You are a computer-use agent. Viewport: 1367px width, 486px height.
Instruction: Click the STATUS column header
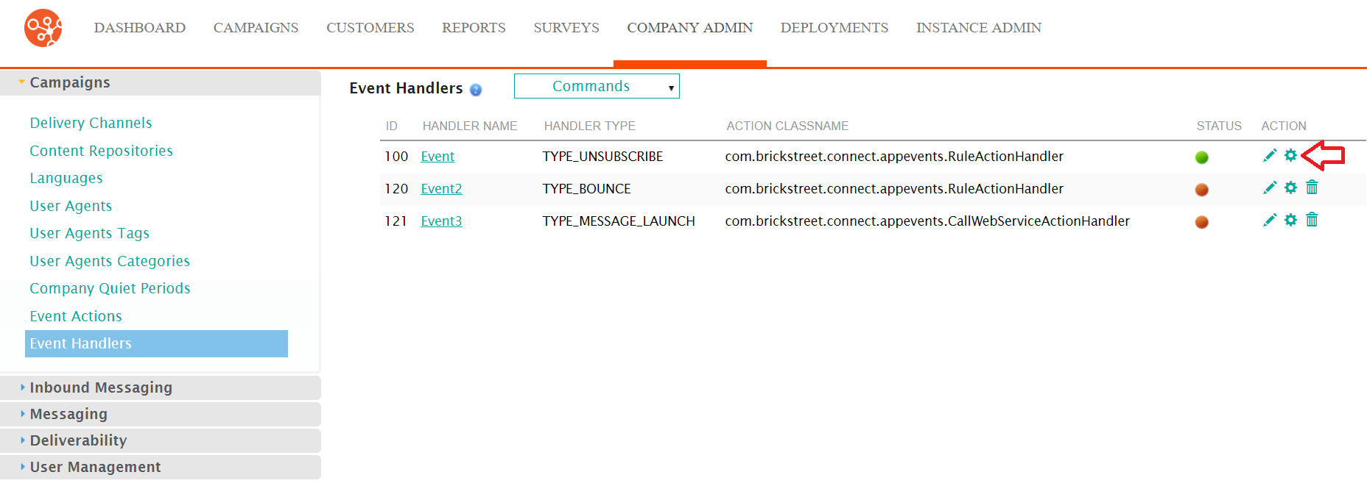[x=1219, y=126]
